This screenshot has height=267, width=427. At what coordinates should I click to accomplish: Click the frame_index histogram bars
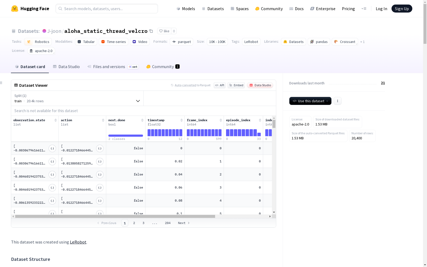click(204, 133)
